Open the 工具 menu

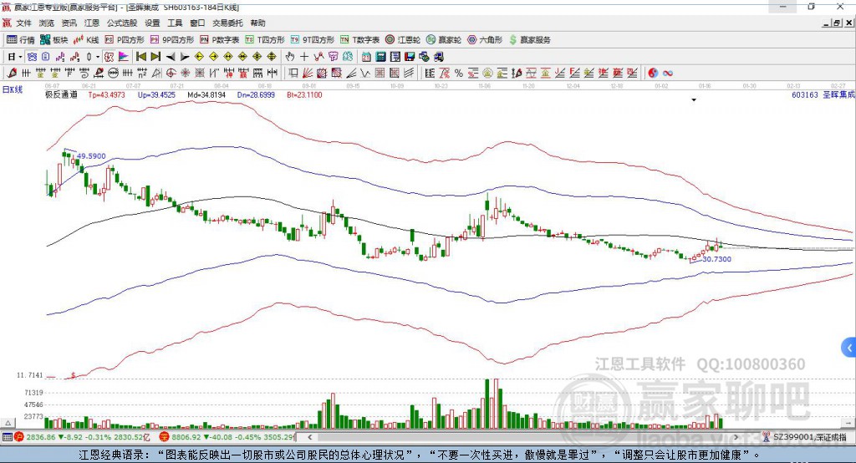(x=175, y=23)
